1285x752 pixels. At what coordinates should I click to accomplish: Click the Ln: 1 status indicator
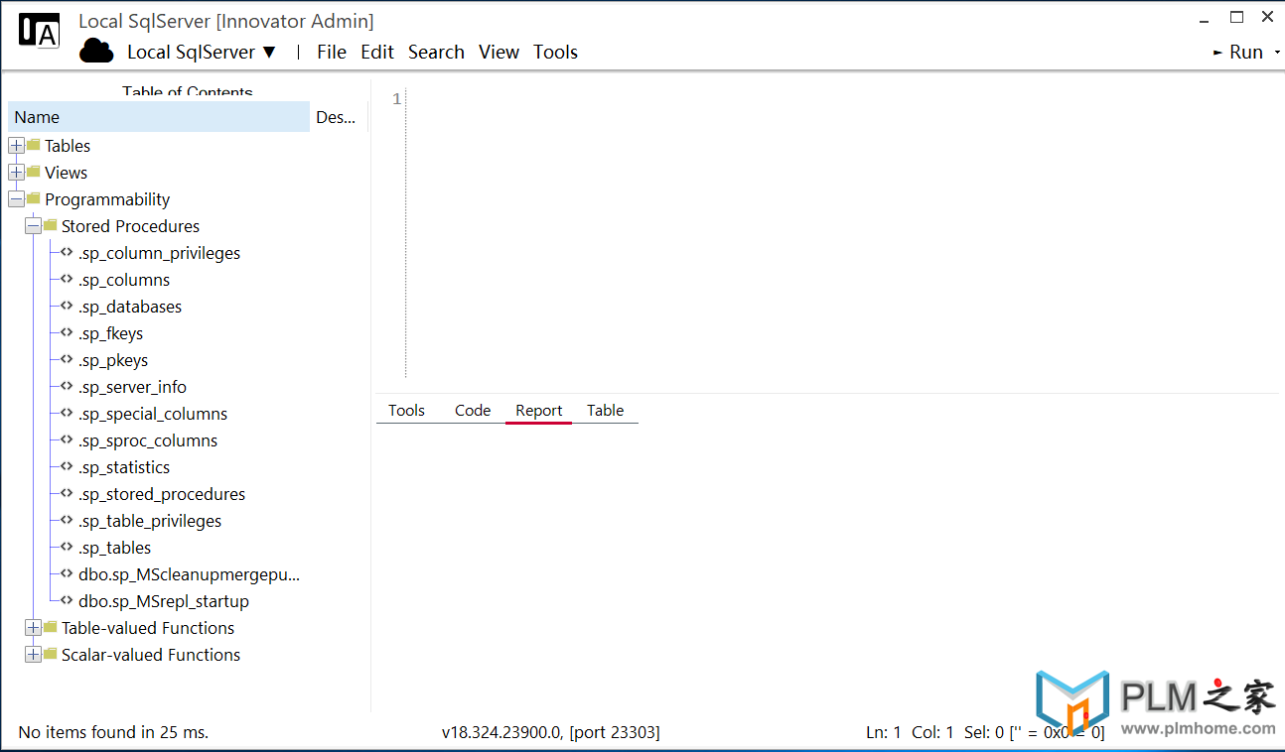pyautogui.click(x=884, y=732)
